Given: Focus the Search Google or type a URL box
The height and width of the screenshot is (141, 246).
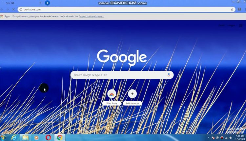Looking at the screenshot, I should [x=122, y=75].
